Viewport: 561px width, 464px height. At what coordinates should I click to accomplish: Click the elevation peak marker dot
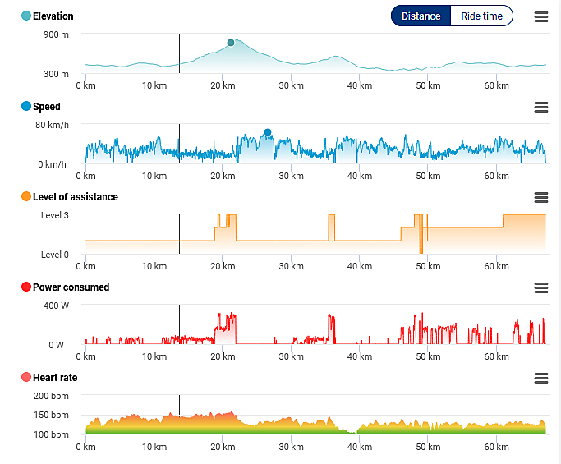click(231, 43)
